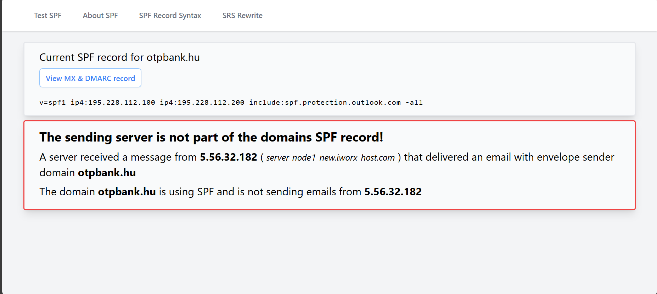The width and height of the screenshot is (657, 294).
Task: Click include:spf.protection.outlook.com in the record
Action: coord(325,103)
